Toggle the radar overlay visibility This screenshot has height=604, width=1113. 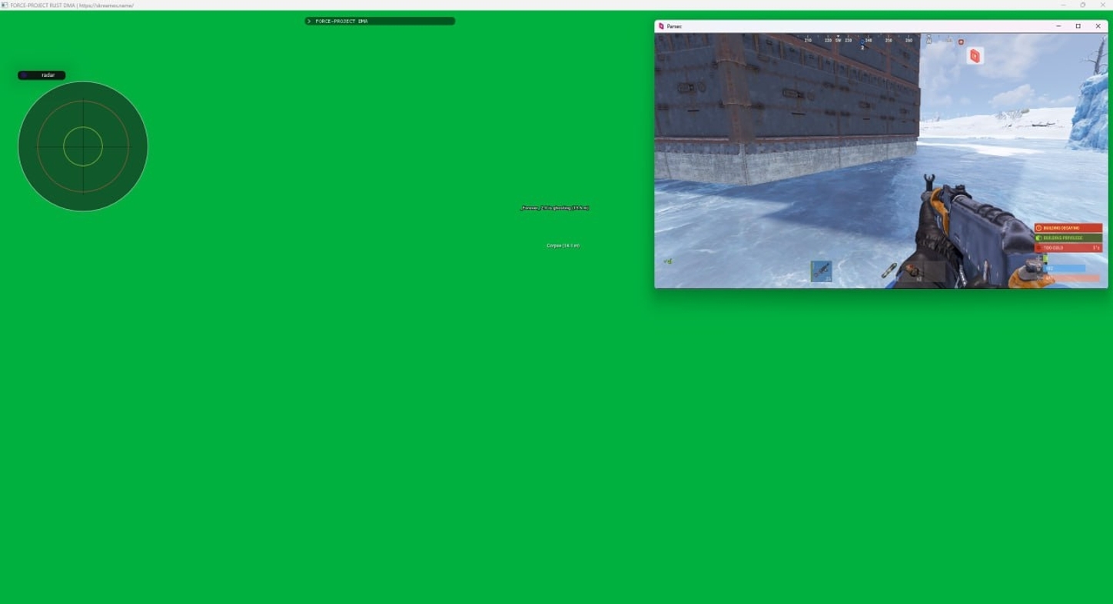[47, 75]
